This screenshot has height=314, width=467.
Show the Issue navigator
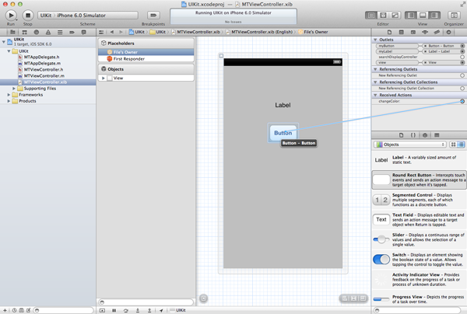[48, 32]
